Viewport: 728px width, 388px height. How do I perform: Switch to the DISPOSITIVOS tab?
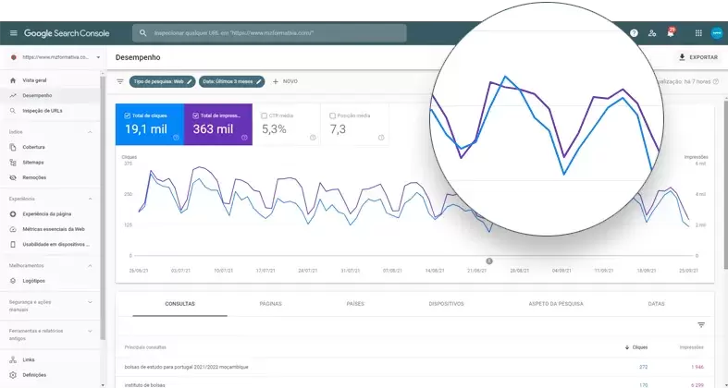[x=446, y=304]
